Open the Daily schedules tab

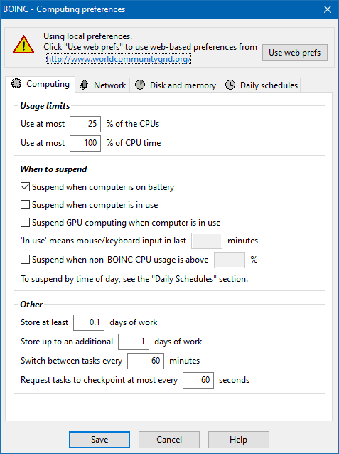point(260,85)
